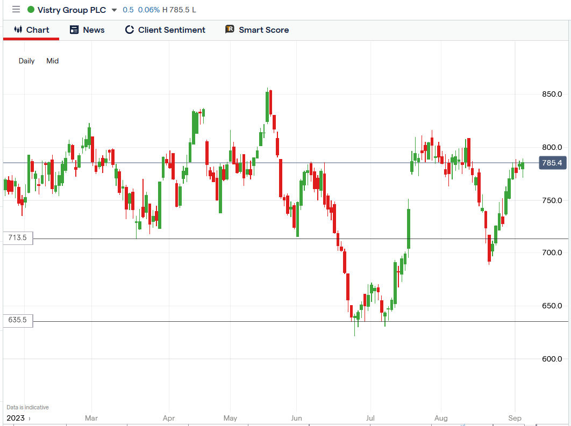Image resolution: width=571 pixels, height=426 pixels.
Task: Change the Daily timeframe setting
Action: tap(26, 61)
